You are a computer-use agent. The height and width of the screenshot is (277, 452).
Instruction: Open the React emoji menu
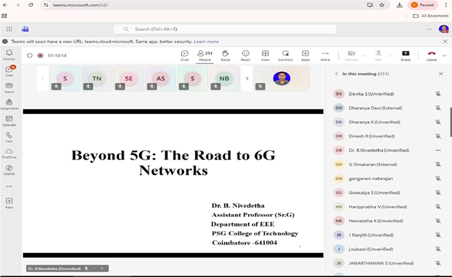(245, 55)
